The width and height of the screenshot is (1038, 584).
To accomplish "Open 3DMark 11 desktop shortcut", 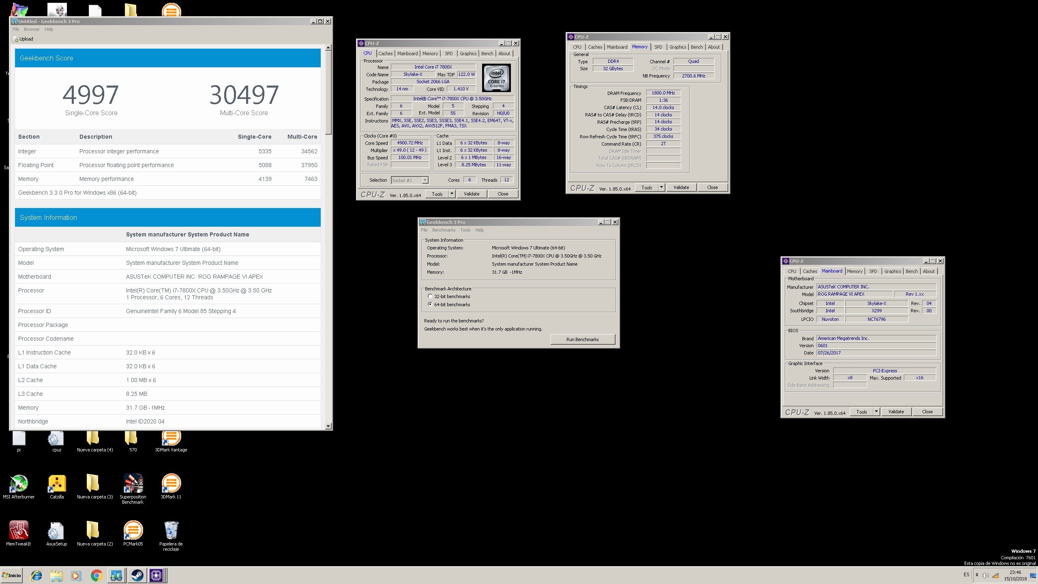I will (x=171, y=486).
